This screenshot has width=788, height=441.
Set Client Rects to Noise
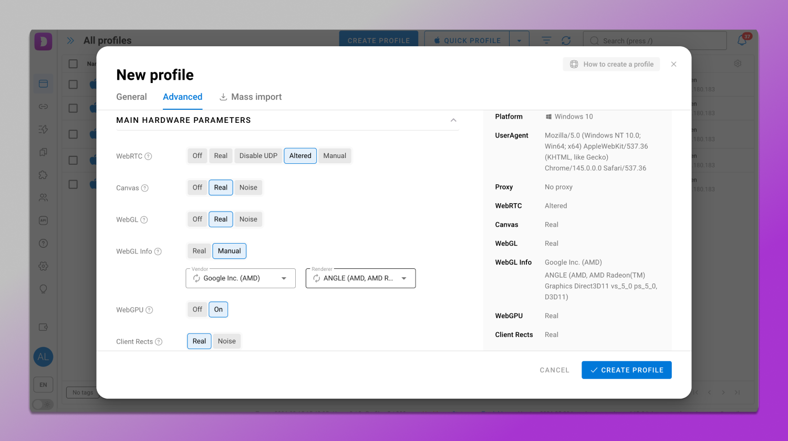(x=226, y=341)
